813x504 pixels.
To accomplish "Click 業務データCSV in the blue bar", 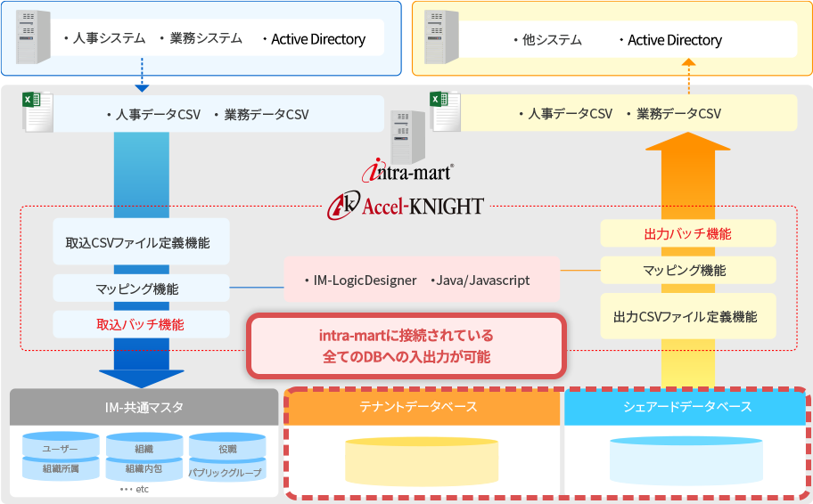I will [266, 115].
